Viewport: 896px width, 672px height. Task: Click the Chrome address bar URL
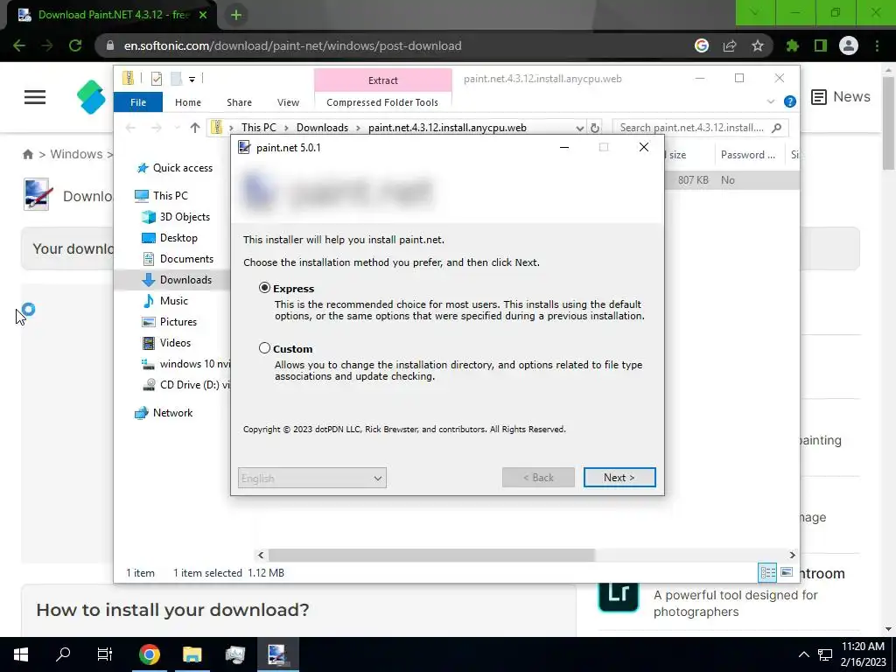coord(292,45)
